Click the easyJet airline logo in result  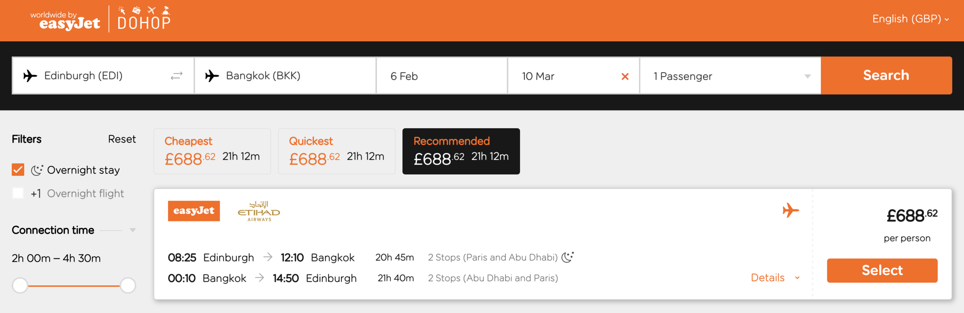(194, 211)
